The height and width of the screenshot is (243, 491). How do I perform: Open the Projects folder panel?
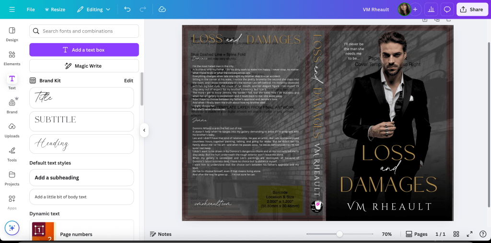(12, 177)
